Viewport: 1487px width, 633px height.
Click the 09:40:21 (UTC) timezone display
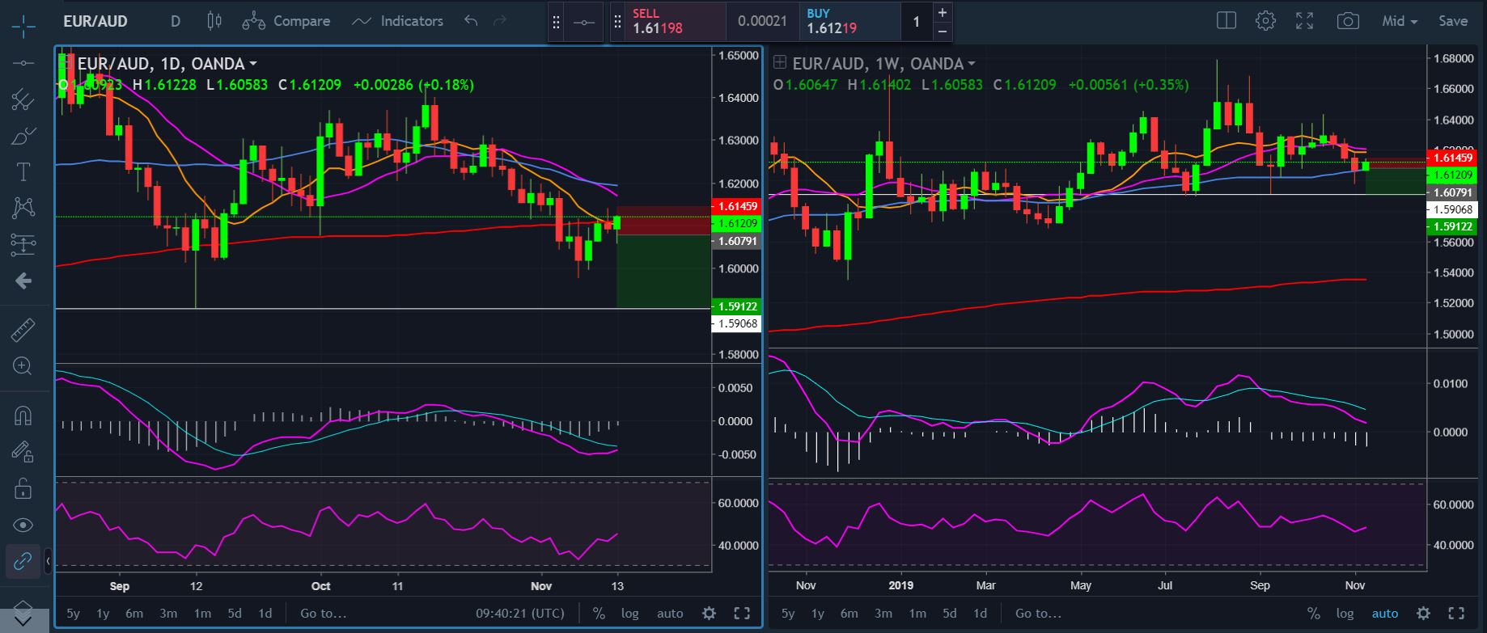coord(519,614)
